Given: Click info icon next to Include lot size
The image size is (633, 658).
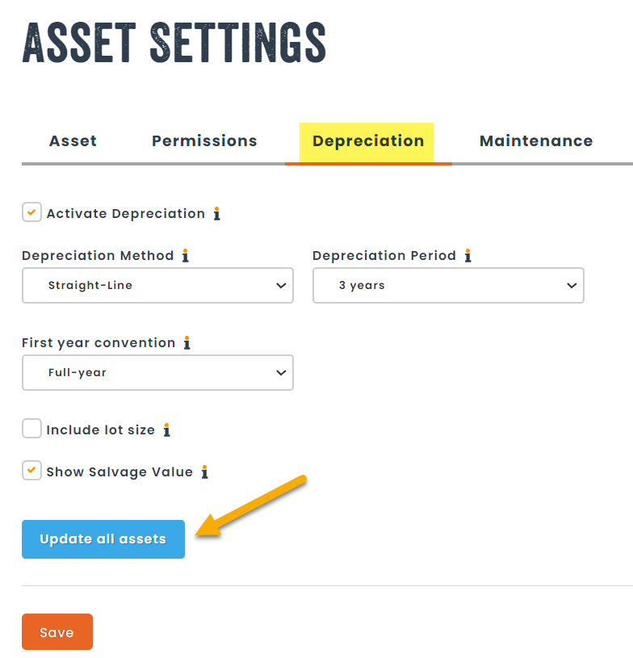Looking at the screenshot, I should coord(166,430).
